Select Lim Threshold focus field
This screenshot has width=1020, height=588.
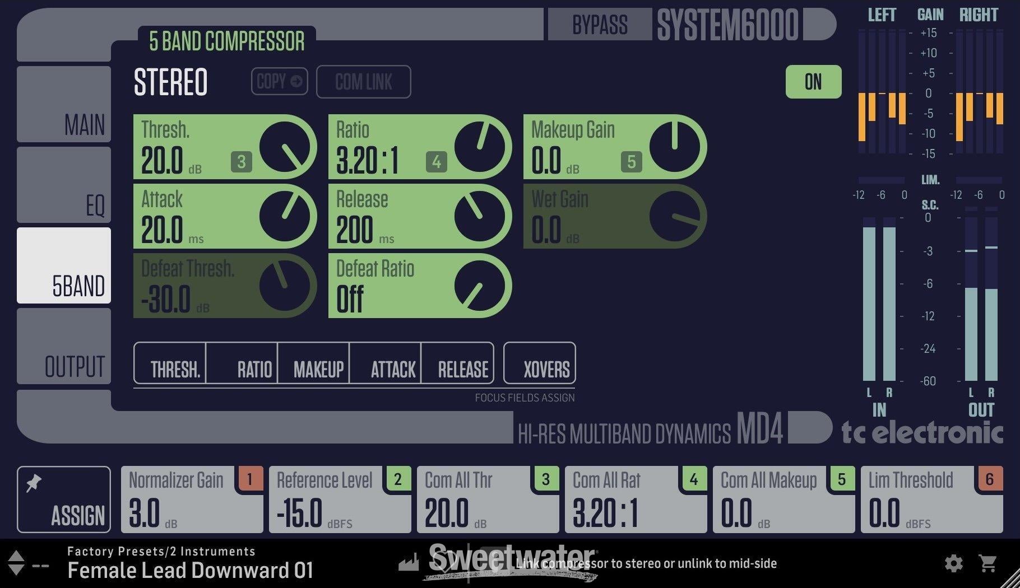[x=931, y=500]
